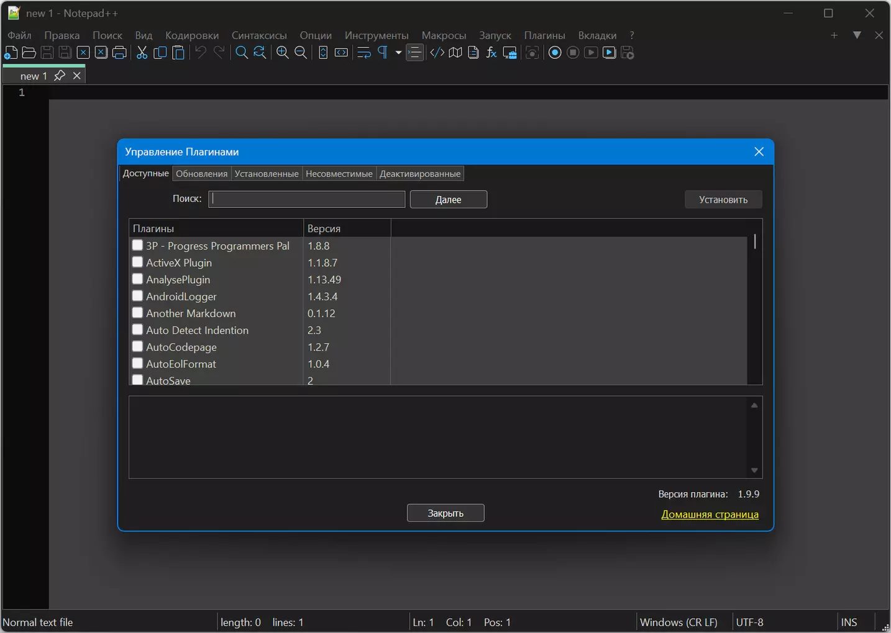Tick the AnalysePlugin checkbox
The image size is (891, 633).
137,279
